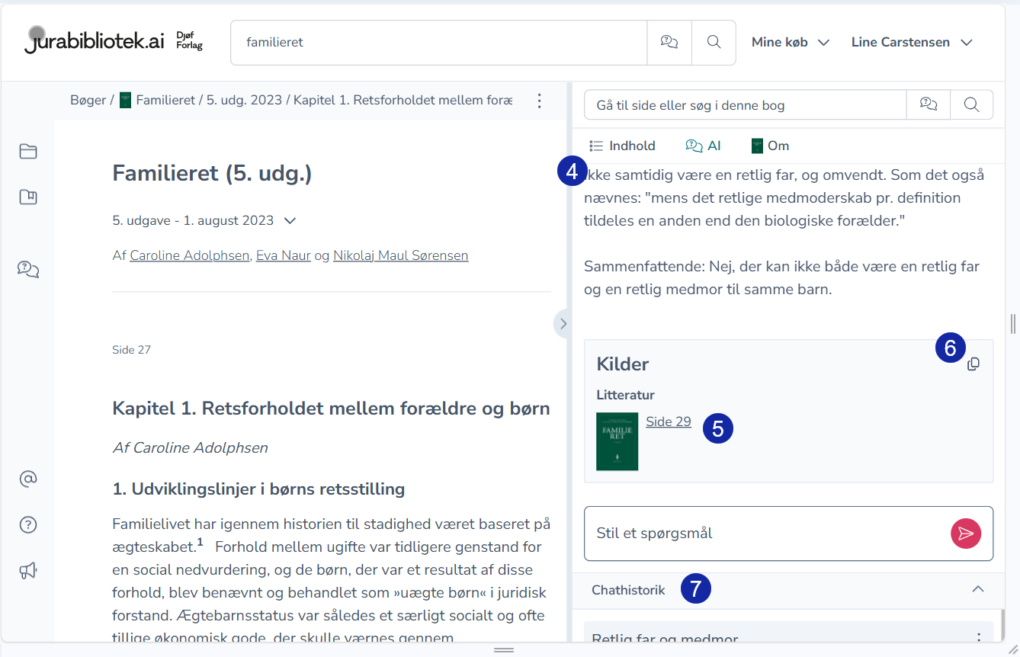Open breadcrumb three-dot options menu
Screen dimensions: 1020x657
tap(539, 101)
